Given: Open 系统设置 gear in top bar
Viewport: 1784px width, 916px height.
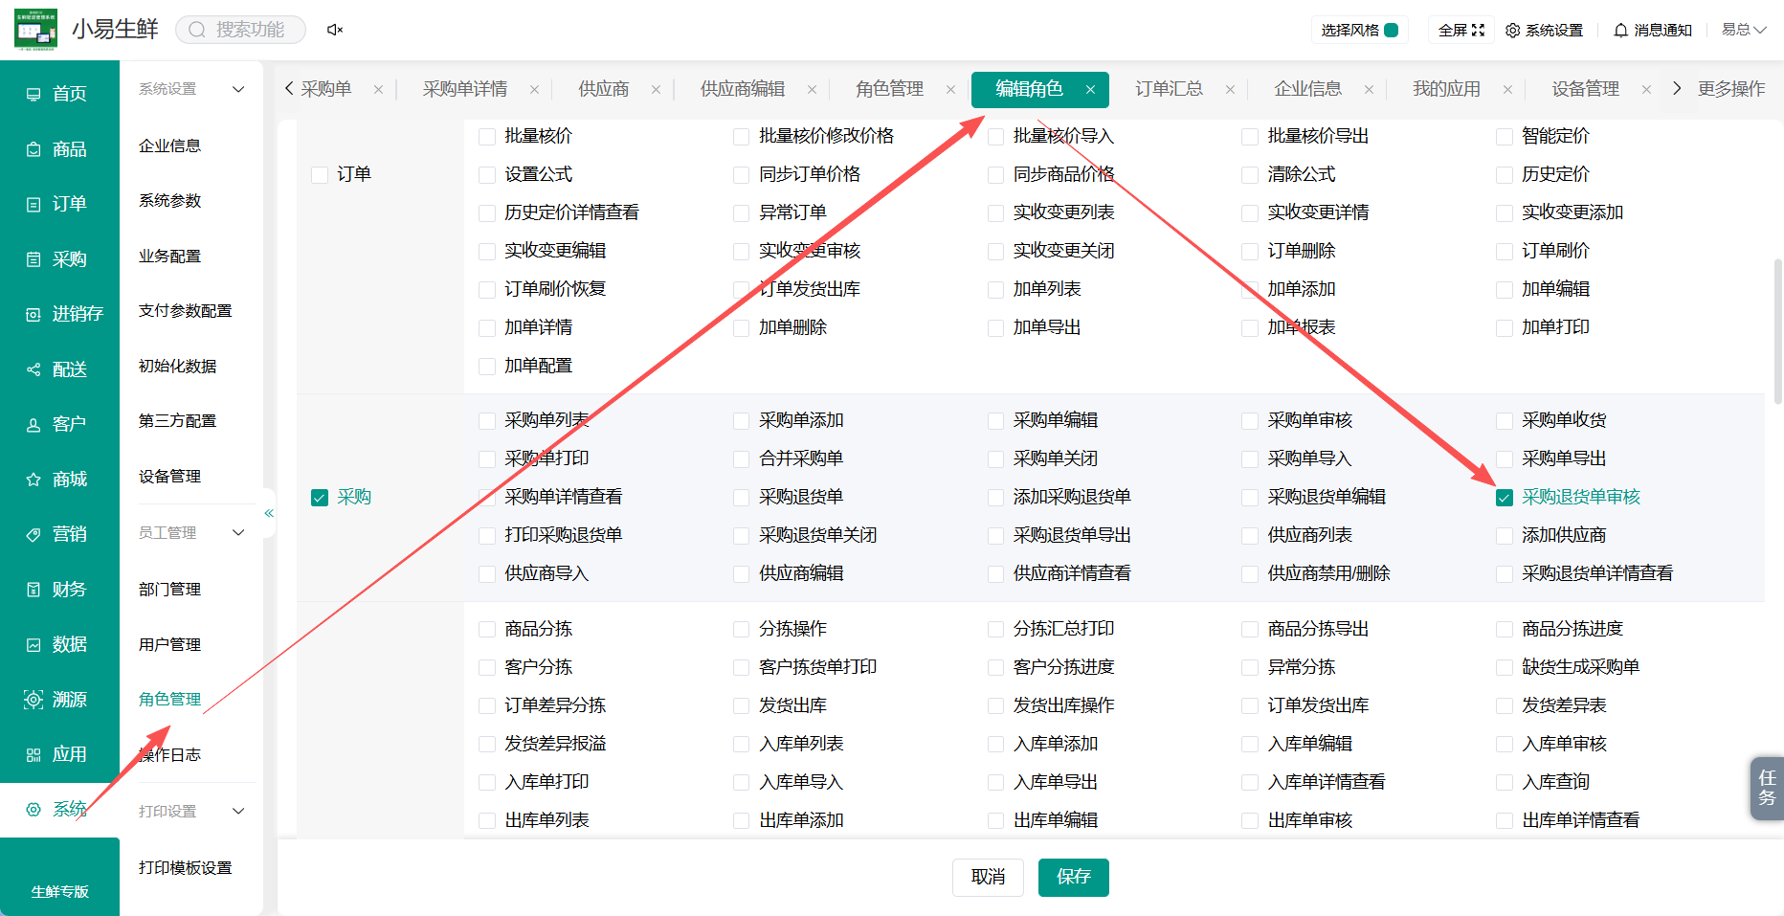Looking at the screenshot, I should (1544, 30).
